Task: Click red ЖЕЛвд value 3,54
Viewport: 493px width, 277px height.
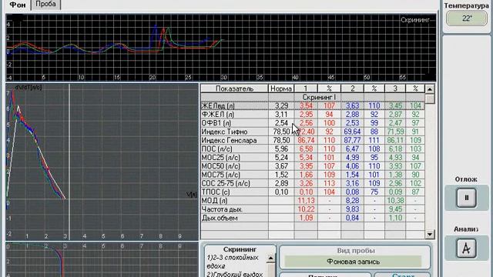Action: 306,106
